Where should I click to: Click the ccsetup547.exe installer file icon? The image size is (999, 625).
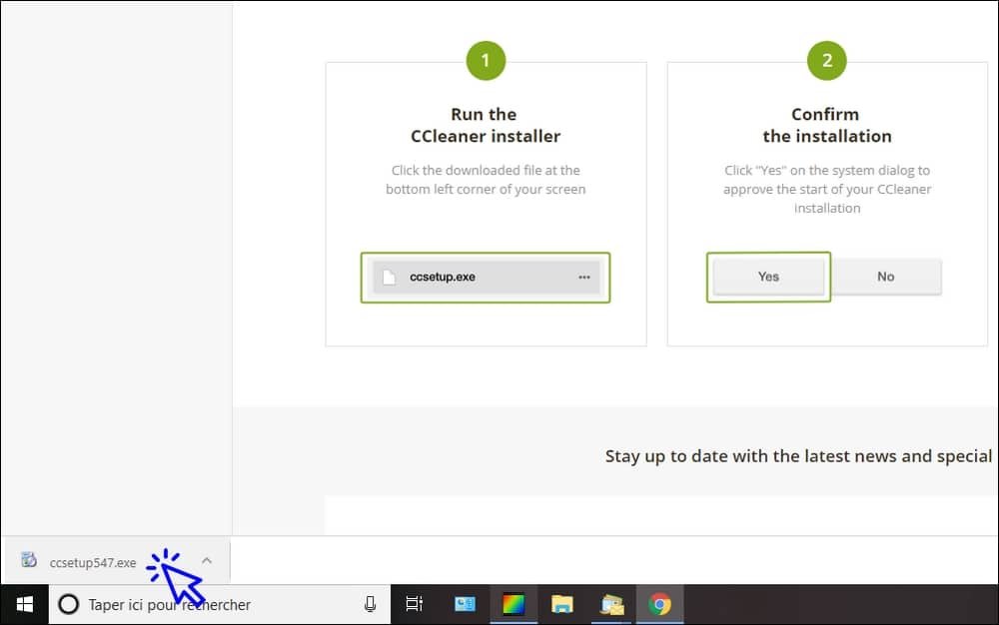[x=29, y=560]
